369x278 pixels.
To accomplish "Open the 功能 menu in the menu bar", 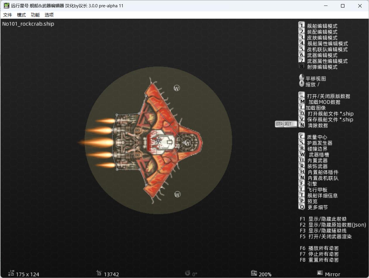I will 35,15.
